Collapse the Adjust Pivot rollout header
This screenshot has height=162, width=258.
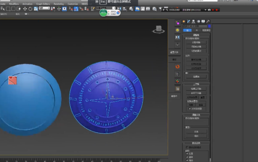click(x=196, y=35)
